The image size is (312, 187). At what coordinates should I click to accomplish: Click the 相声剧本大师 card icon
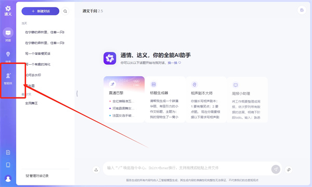tap(194, 84)
